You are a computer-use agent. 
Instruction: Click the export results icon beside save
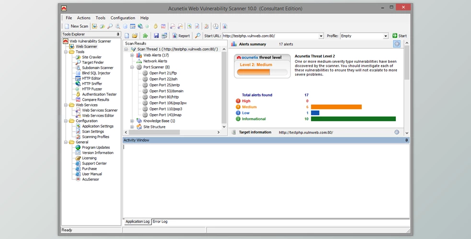164,36
